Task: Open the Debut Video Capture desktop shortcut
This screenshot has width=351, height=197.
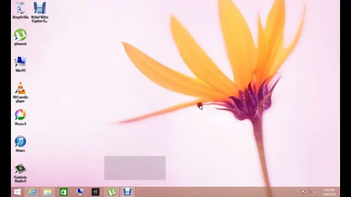Action: click(39, 12)
